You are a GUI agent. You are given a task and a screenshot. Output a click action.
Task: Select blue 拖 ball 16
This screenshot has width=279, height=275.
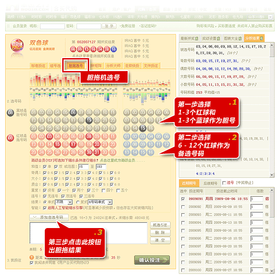click(x=150, y=152)
